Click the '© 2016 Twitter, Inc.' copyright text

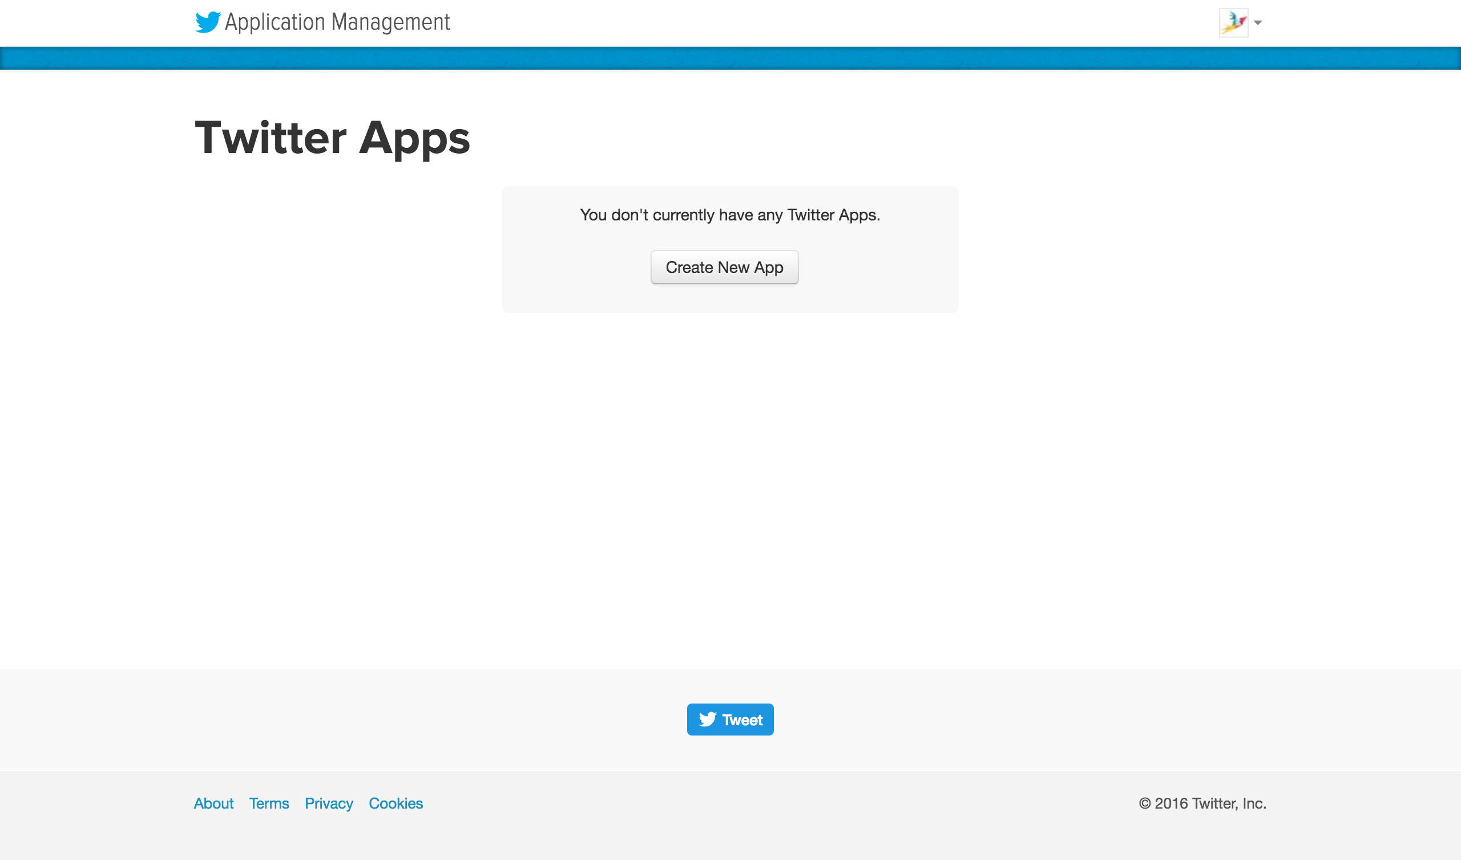click(x=1202, y=803)
